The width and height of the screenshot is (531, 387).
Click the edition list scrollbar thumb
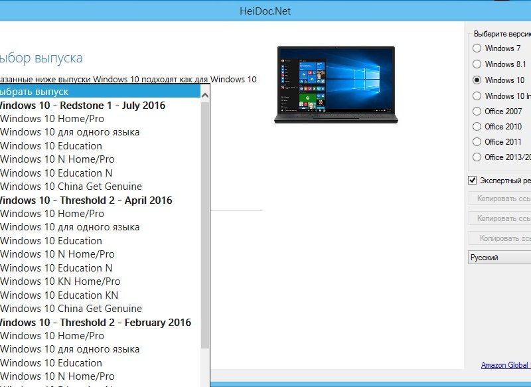[x=205, y=225]
